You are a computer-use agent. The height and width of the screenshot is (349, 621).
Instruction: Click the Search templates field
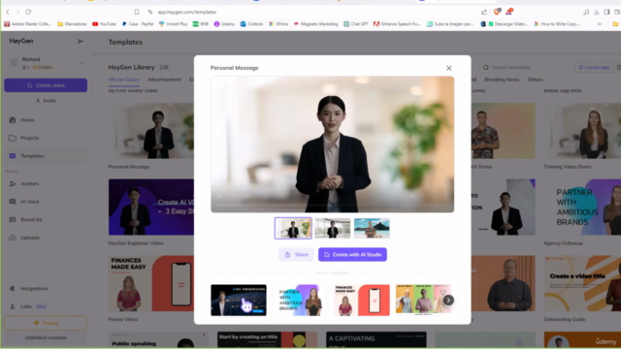[x=525, y=67]
